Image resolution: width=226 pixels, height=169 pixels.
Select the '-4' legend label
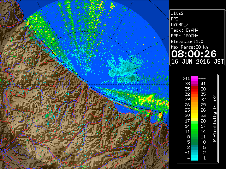click(187, 158)
